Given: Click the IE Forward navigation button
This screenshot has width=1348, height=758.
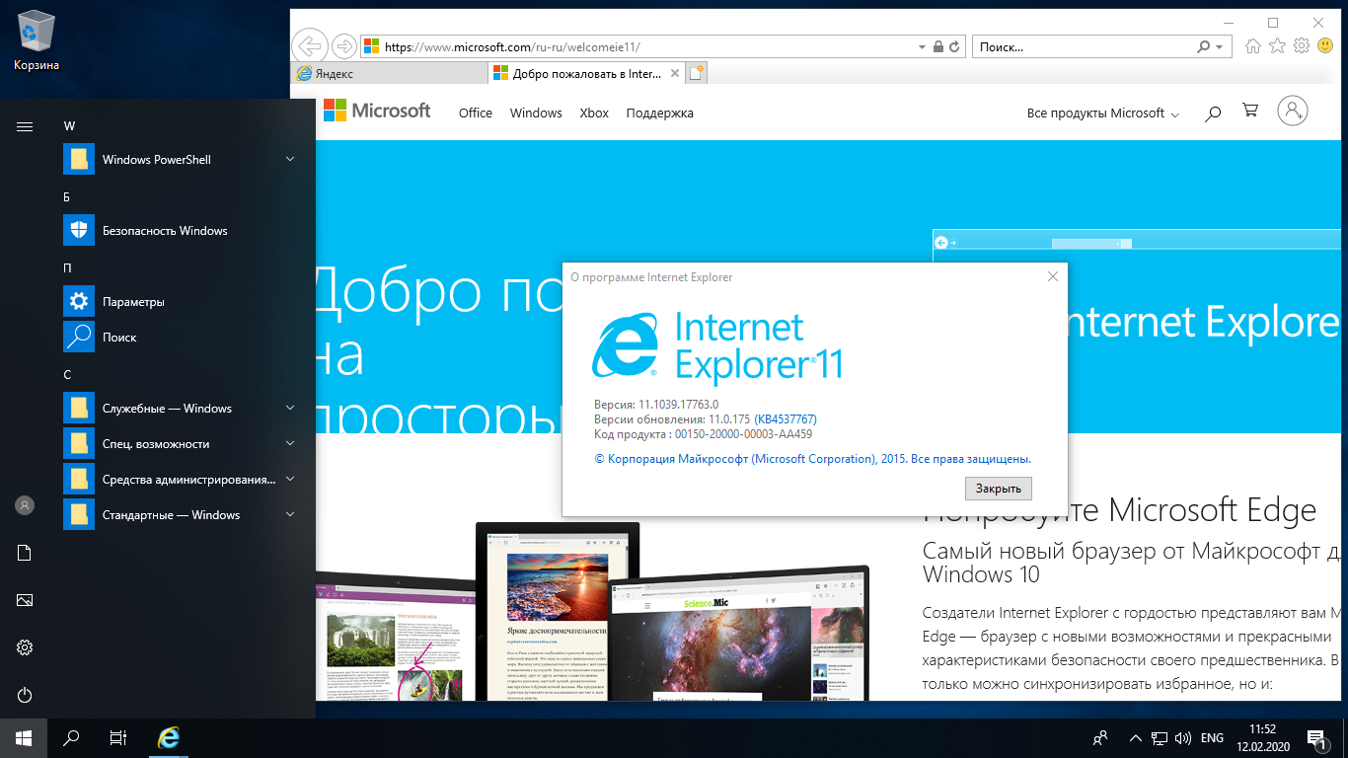Looking at the screenshot, I should point(343,45).
